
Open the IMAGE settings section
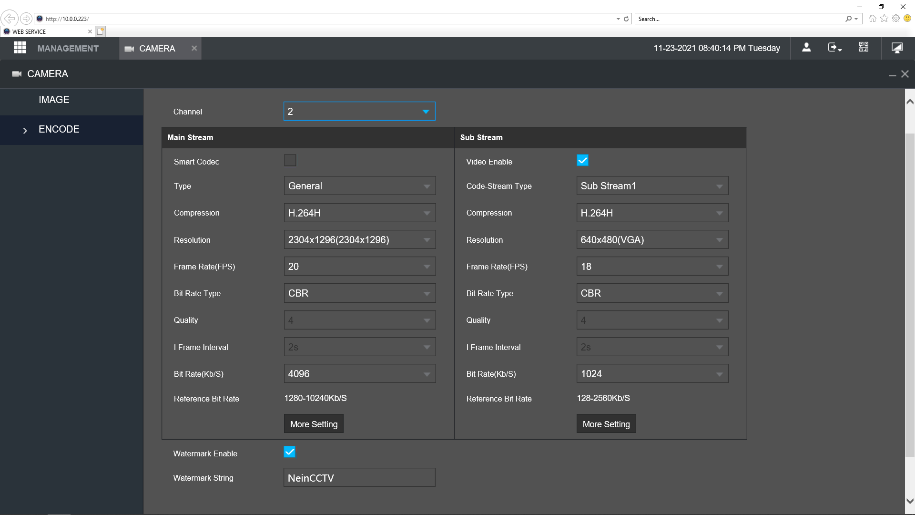tap(71, 100)
